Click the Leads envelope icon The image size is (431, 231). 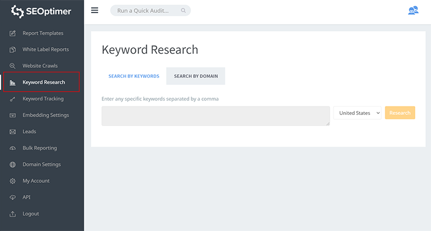point(12,132)
